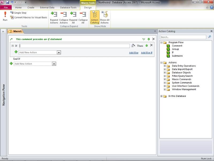Open the External Data tab
This screenshot has height=161, width=214.
(47, 8)
